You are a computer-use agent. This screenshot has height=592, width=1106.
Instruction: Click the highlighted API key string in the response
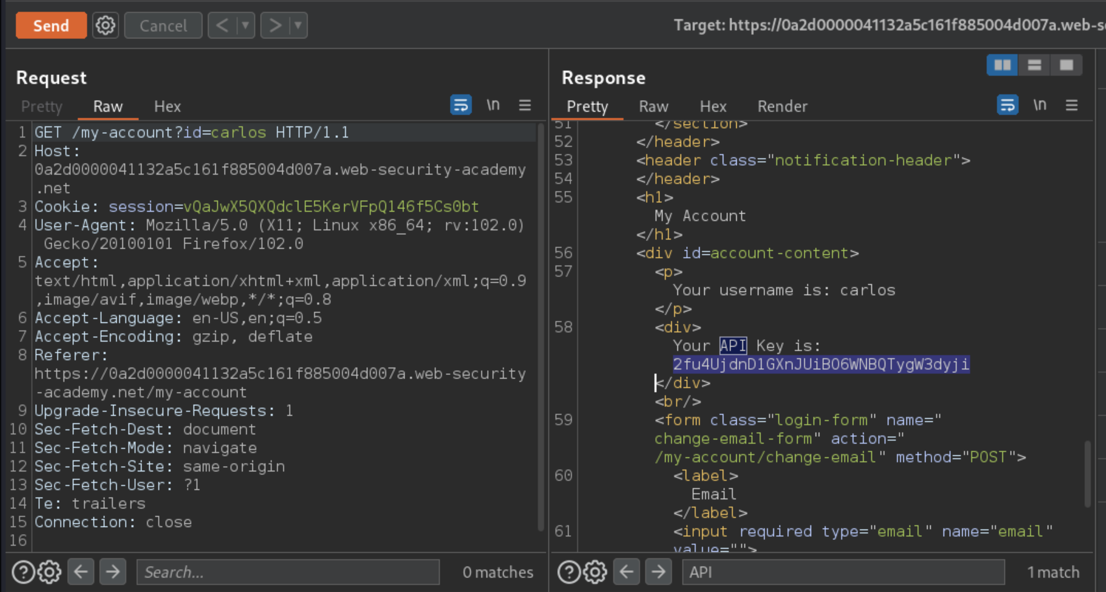click(x=821, y=364)
